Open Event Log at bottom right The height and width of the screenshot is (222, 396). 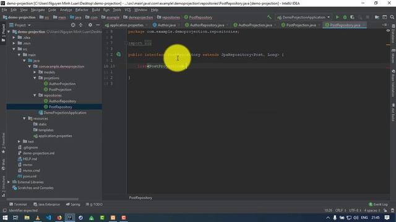point(378,204)
